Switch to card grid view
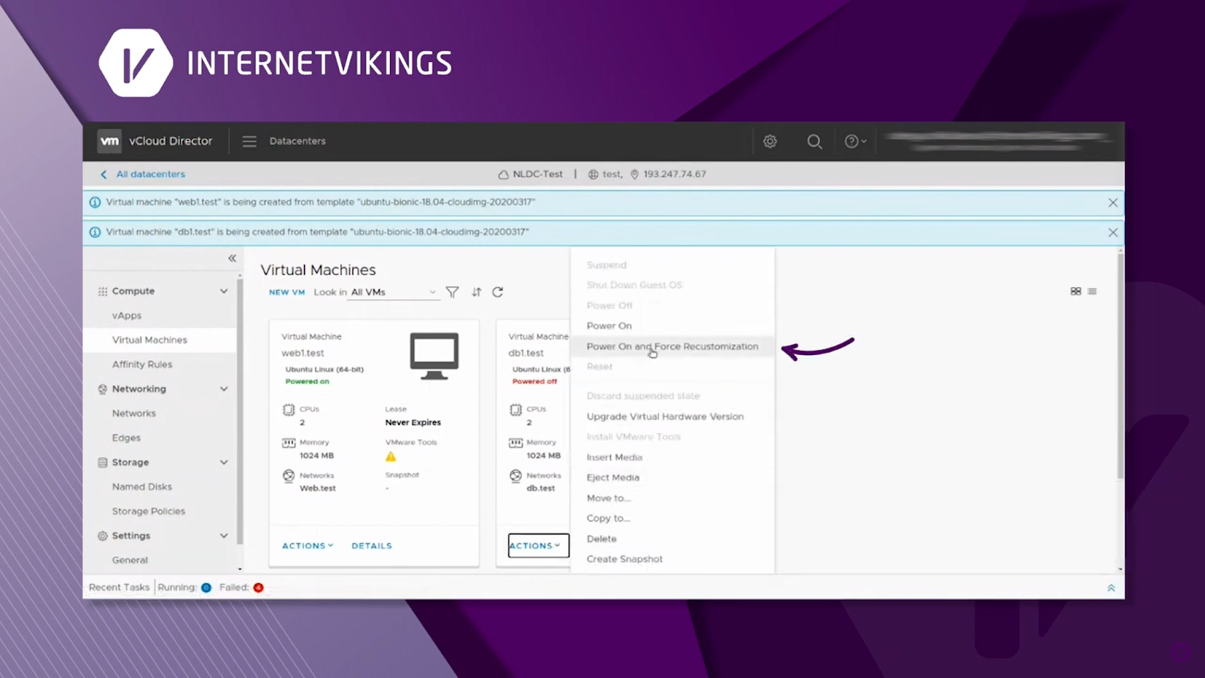This screenshot has height=678, width=1205. pyautogui.click(x=1075, y=292)
